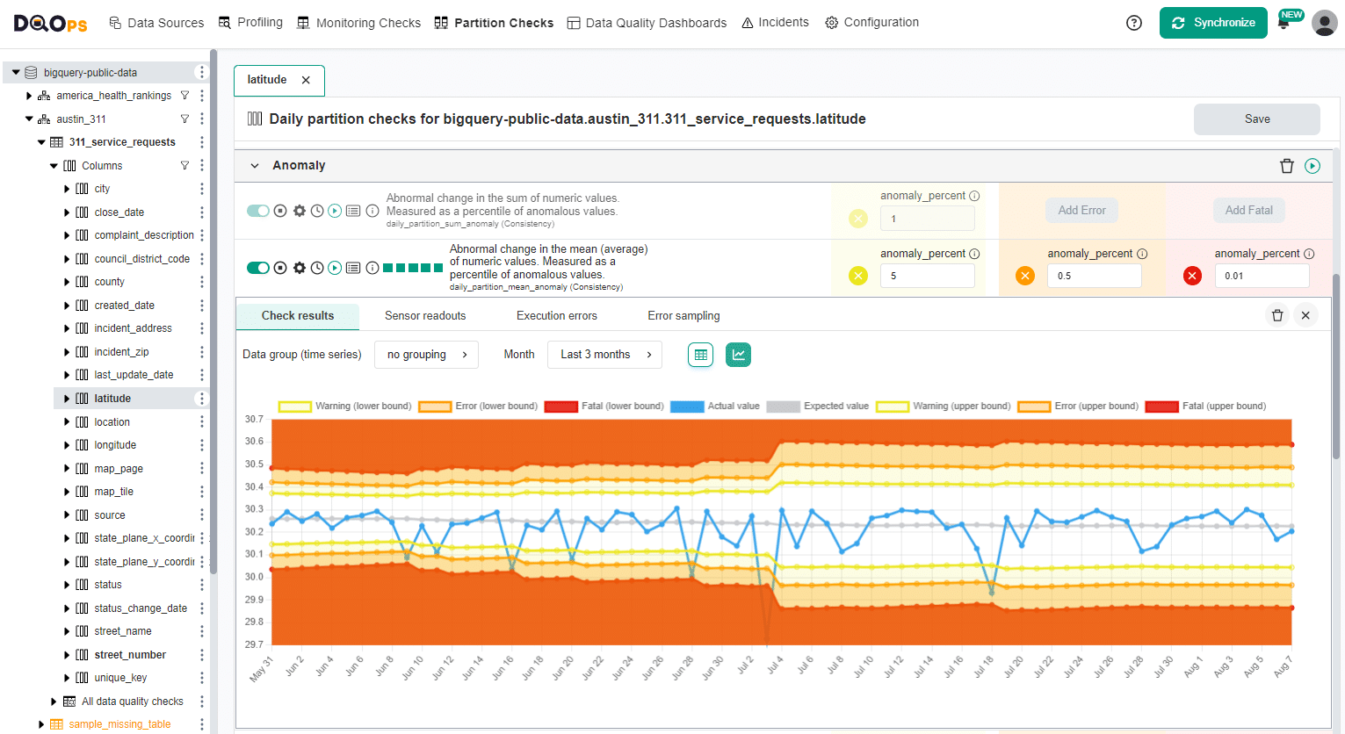Toggle the sum anomaly check switch
This screenshot has height=734, width=1345.
click(258, 211)
